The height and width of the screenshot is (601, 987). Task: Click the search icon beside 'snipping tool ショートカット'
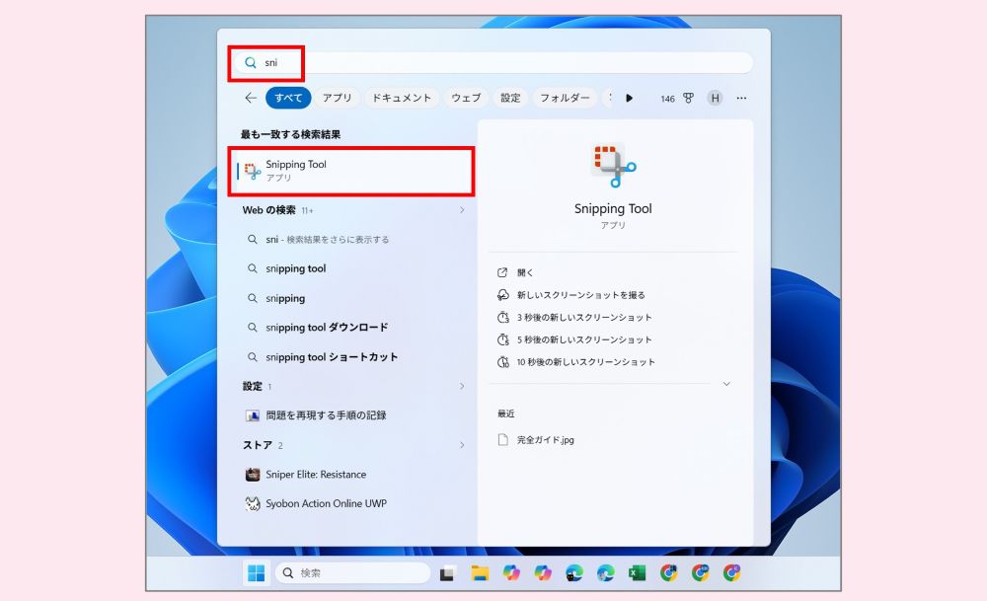253,357
